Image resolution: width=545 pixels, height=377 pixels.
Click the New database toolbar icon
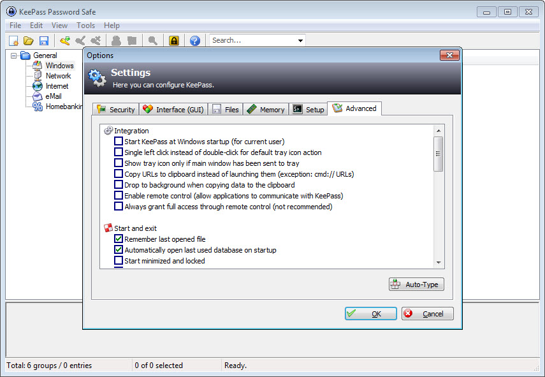13,41
